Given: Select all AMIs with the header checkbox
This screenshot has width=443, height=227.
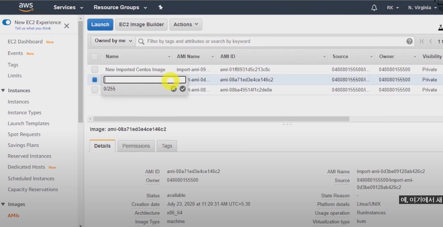Looking at the screenshot, I should pyautogui.click(x=95, y=57).
